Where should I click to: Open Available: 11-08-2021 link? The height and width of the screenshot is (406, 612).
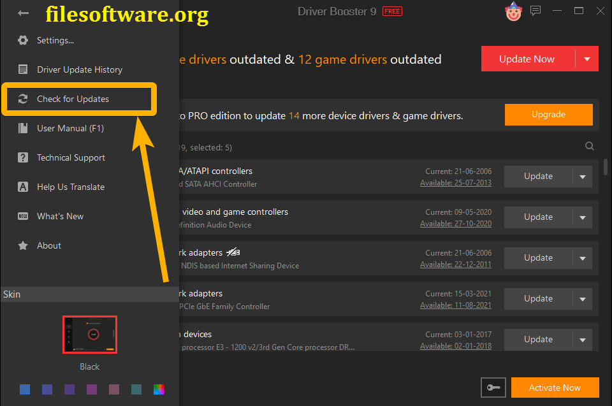point(455,305)
